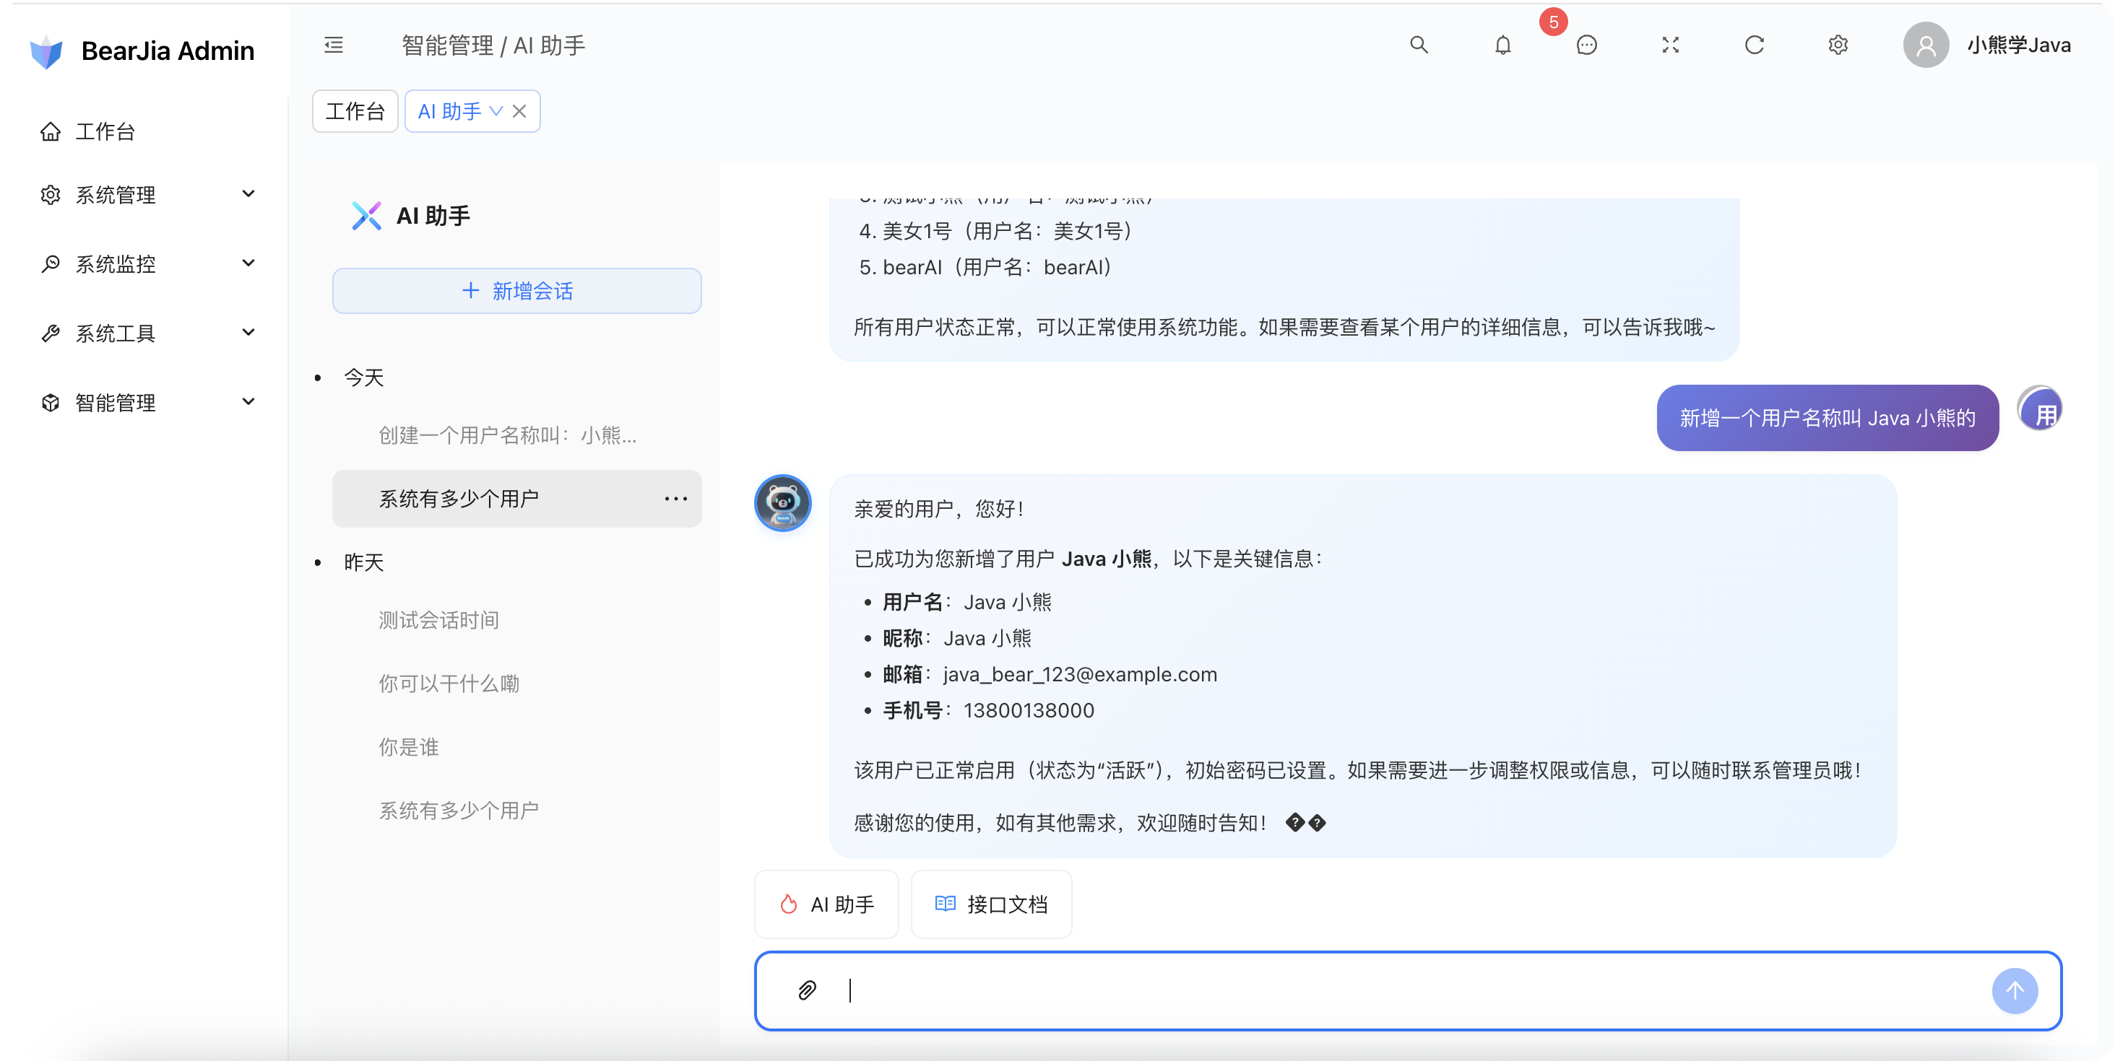
Task: Click the 智能管理 breadcrumb link
Action: click(447, 45)
